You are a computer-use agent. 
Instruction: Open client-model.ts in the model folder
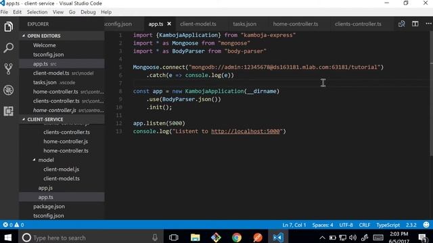pyautogui.click(x=62, y=178)
